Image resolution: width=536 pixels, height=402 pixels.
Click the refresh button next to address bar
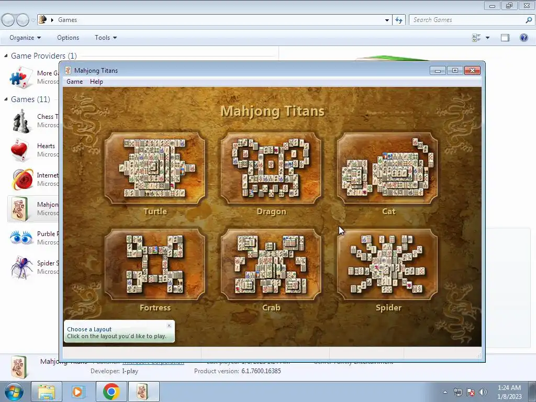pyautogui.click(x=399, y=20)
